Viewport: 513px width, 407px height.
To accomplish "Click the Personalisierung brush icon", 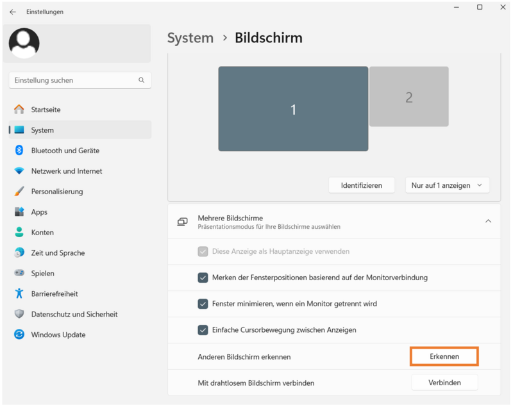I will pos(19,191).
